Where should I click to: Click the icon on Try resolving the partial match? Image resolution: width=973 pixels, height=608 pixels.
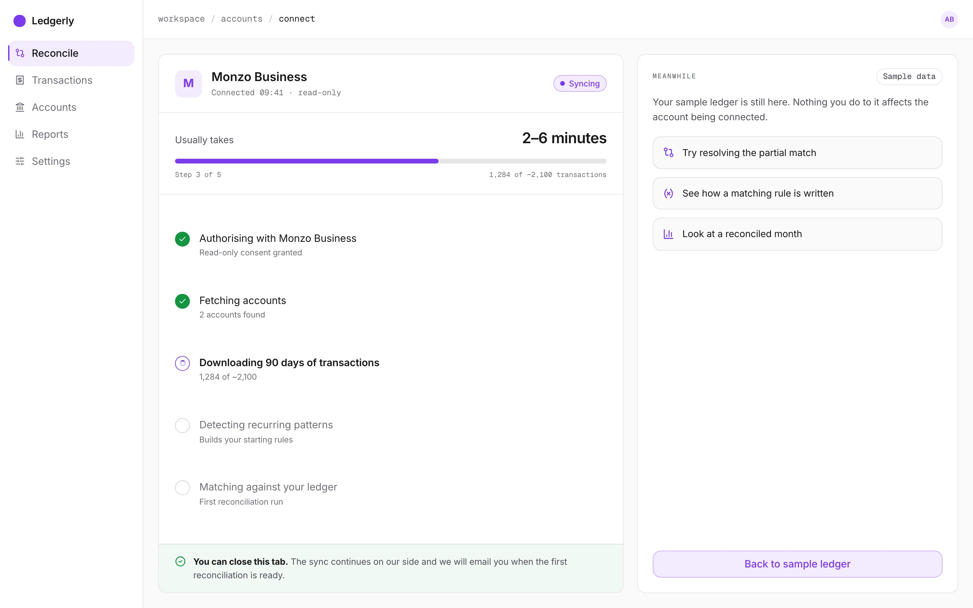coord(668,152)
